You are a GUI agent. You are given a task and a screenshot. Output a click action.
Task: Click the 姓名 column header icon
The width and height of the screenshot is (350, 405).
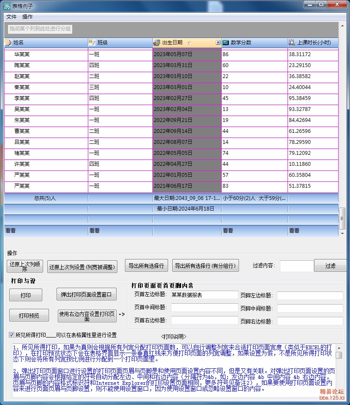(8, 43)
